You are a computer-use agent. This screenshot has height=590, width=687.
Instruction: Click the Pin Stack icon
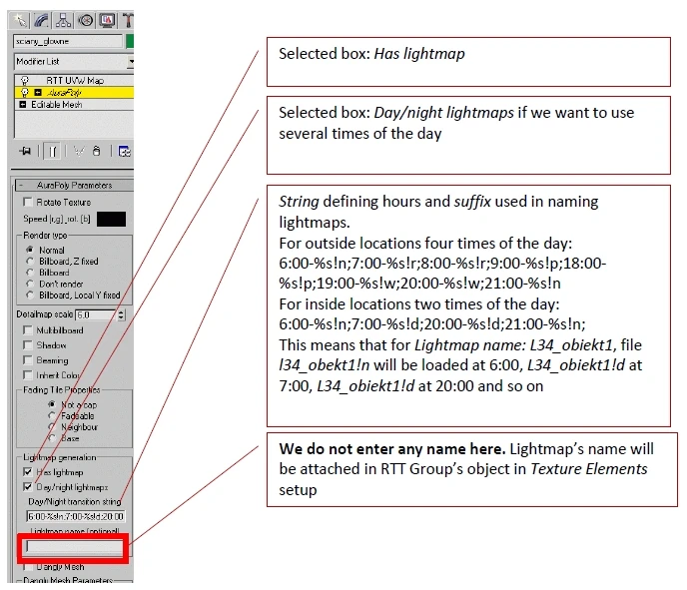[25, 151]
